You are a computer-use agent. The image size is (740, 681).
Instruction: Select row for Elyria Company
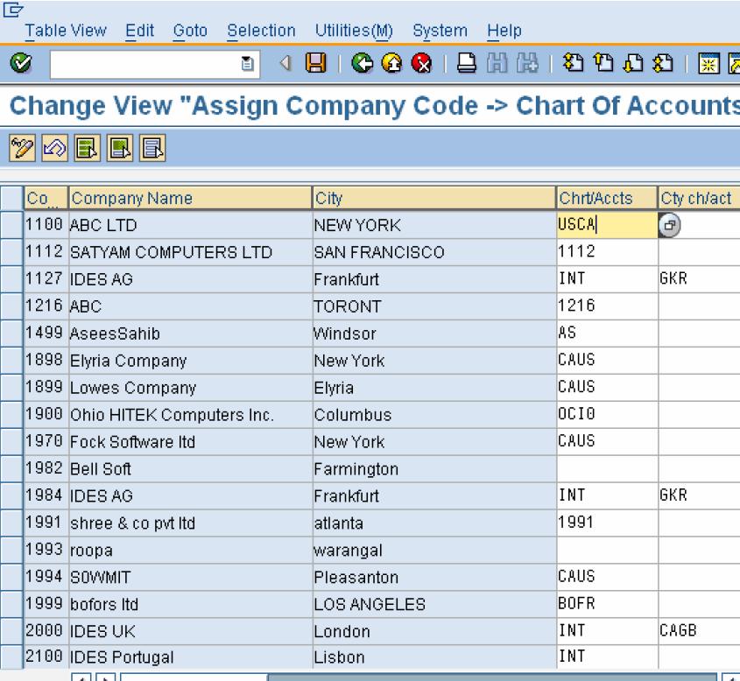(11, 361)
